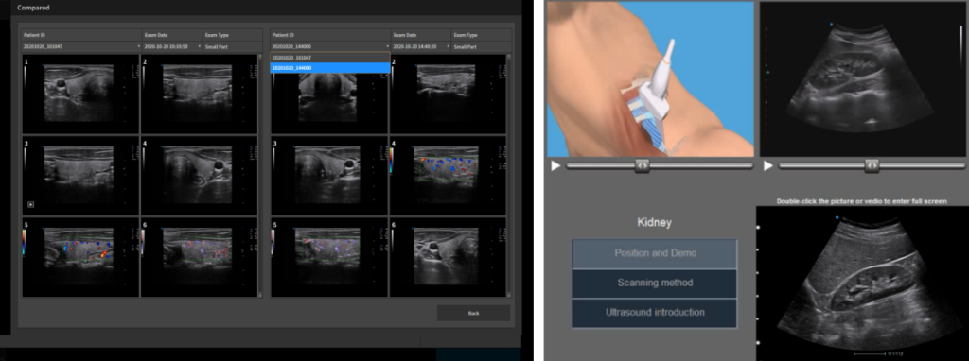Image resolution: width=969 pixels, height=361 pixels.
Task: Click the slider handle under the probe animation
Action: tap(643, 165)
